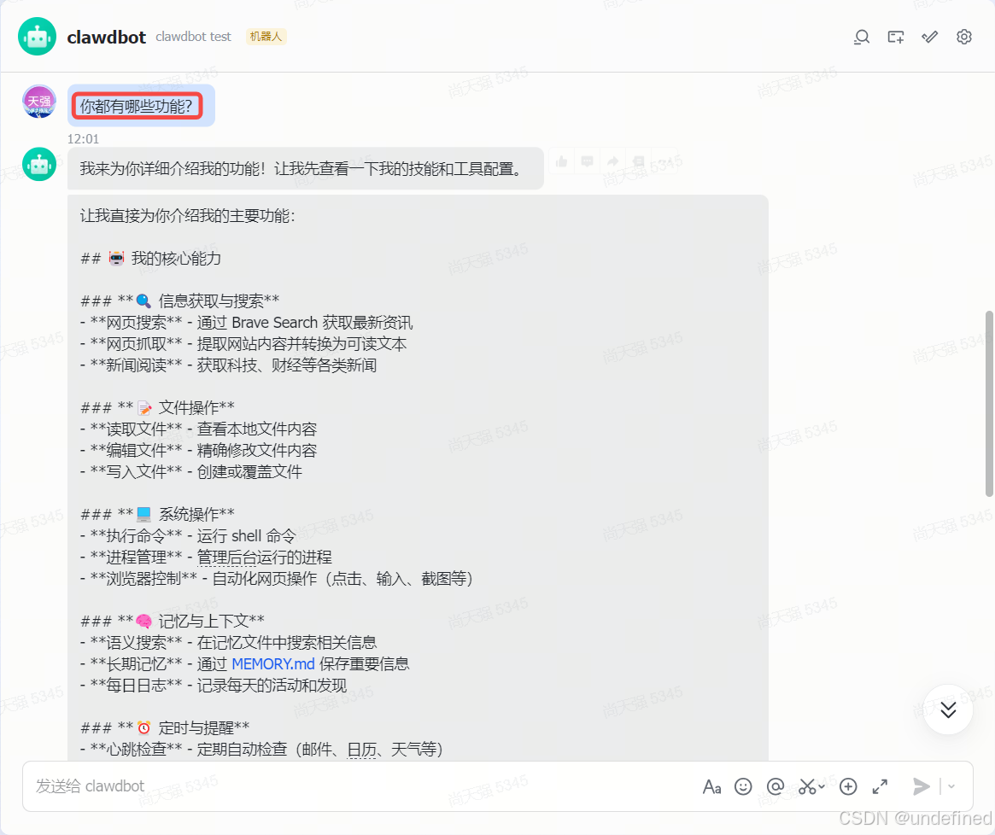Click the comment reply icon on message
The image size is (995, 835).
click(x=587, y=162)
